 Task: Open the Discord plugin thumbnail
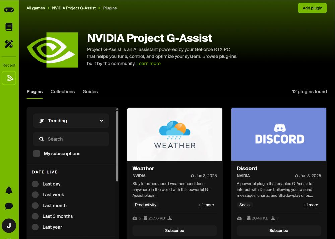point(279,134)
